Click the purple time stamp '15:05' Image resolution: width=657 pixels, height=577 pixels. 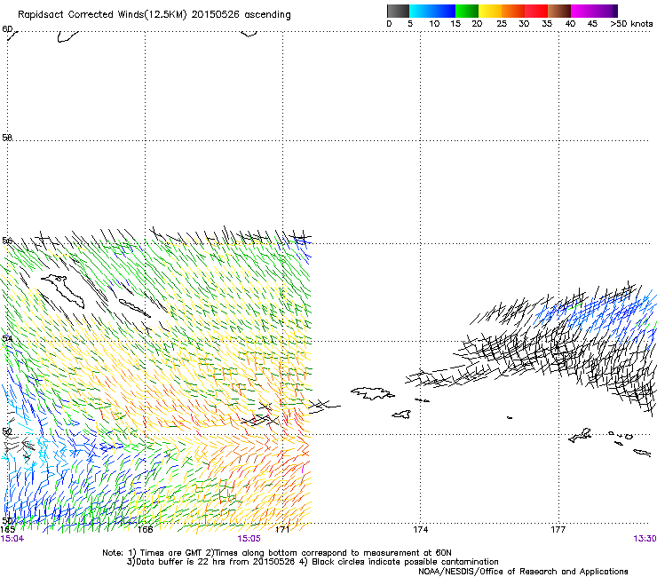click(x=249, y=539)
